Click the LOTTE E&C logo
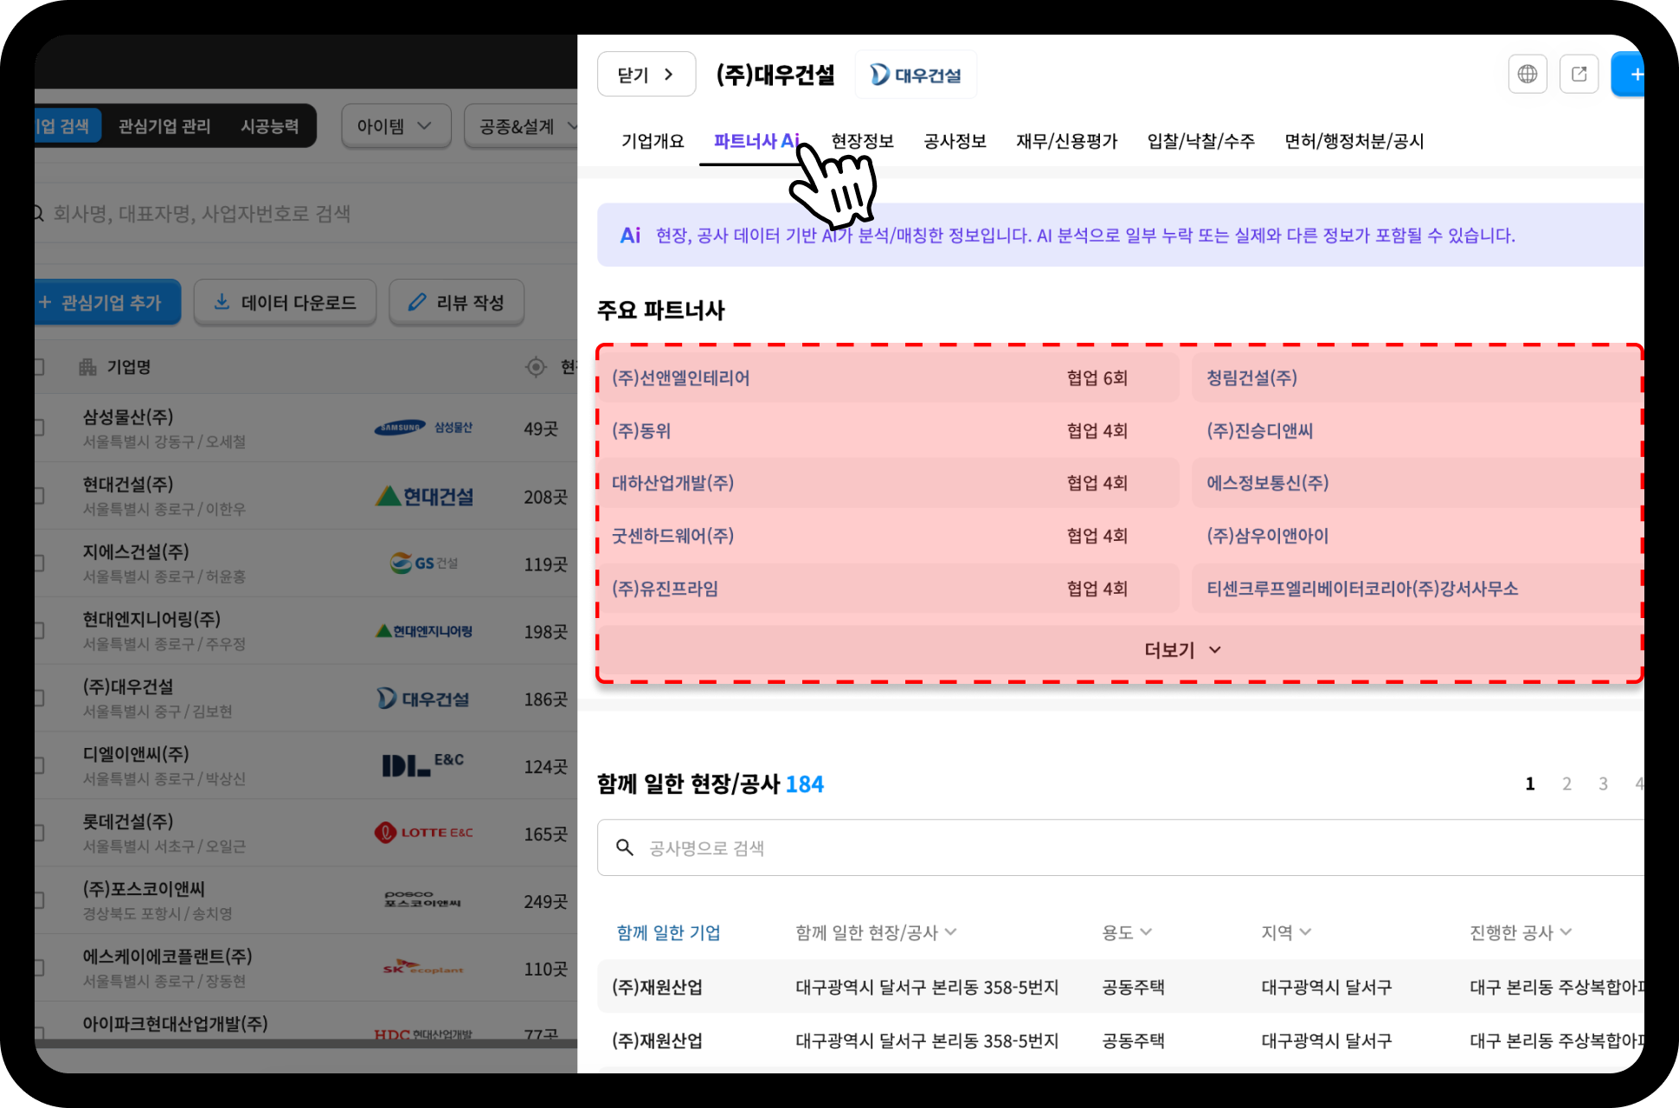This screenshot has height=1108, width=1679. 423,833
